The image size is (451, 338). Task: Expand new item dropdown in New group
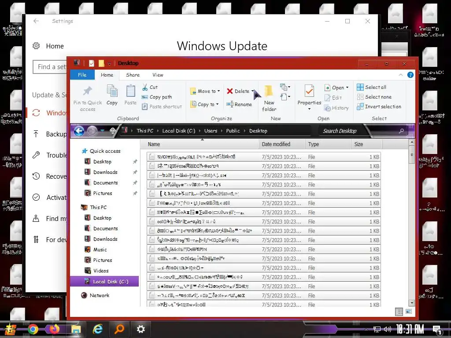[285, 87]
